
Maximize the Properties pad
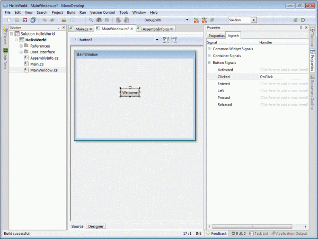coord(301,27)
